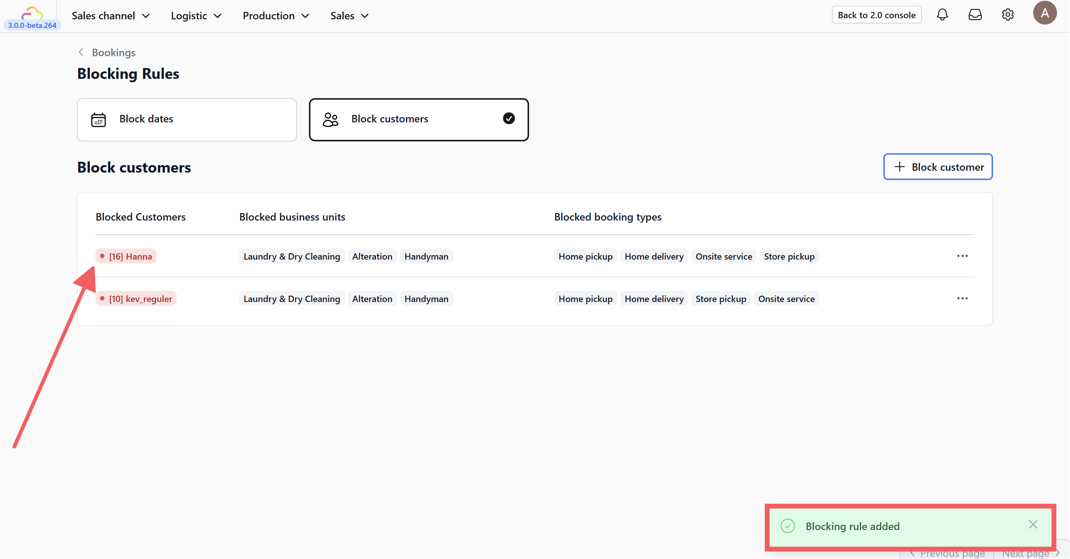Select the Block customers option card
The image size is (1070, 559).
pyautogui.click(x=418, y=119)
